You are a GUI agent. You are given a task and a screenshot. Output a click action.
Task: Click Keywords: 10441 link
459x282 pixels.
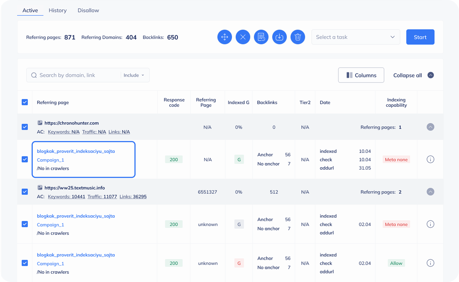click(67, 197)
